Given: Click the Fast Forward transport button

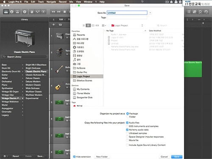Looking at the screenshot, I should tap(59, 12).
